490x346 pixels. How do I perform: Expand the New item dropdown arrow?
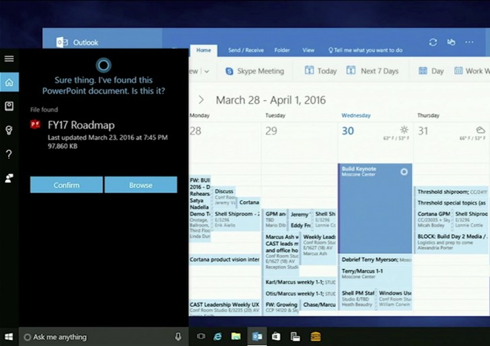pyautogui.click(x=207, y=71)
